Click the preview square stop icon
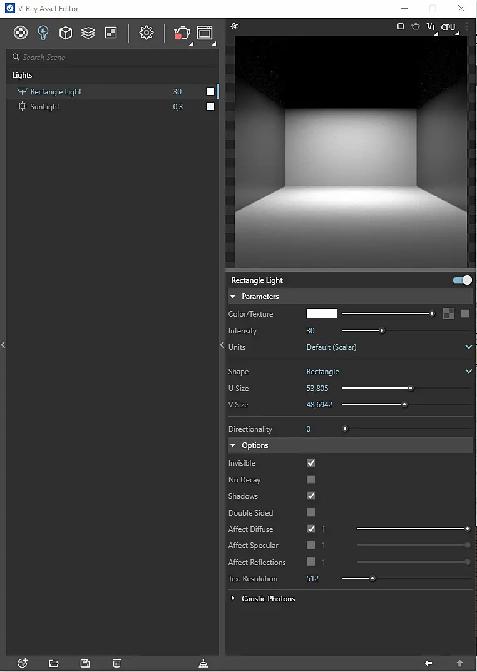Screen dimensions: 477x672 [x=401, y=26]
